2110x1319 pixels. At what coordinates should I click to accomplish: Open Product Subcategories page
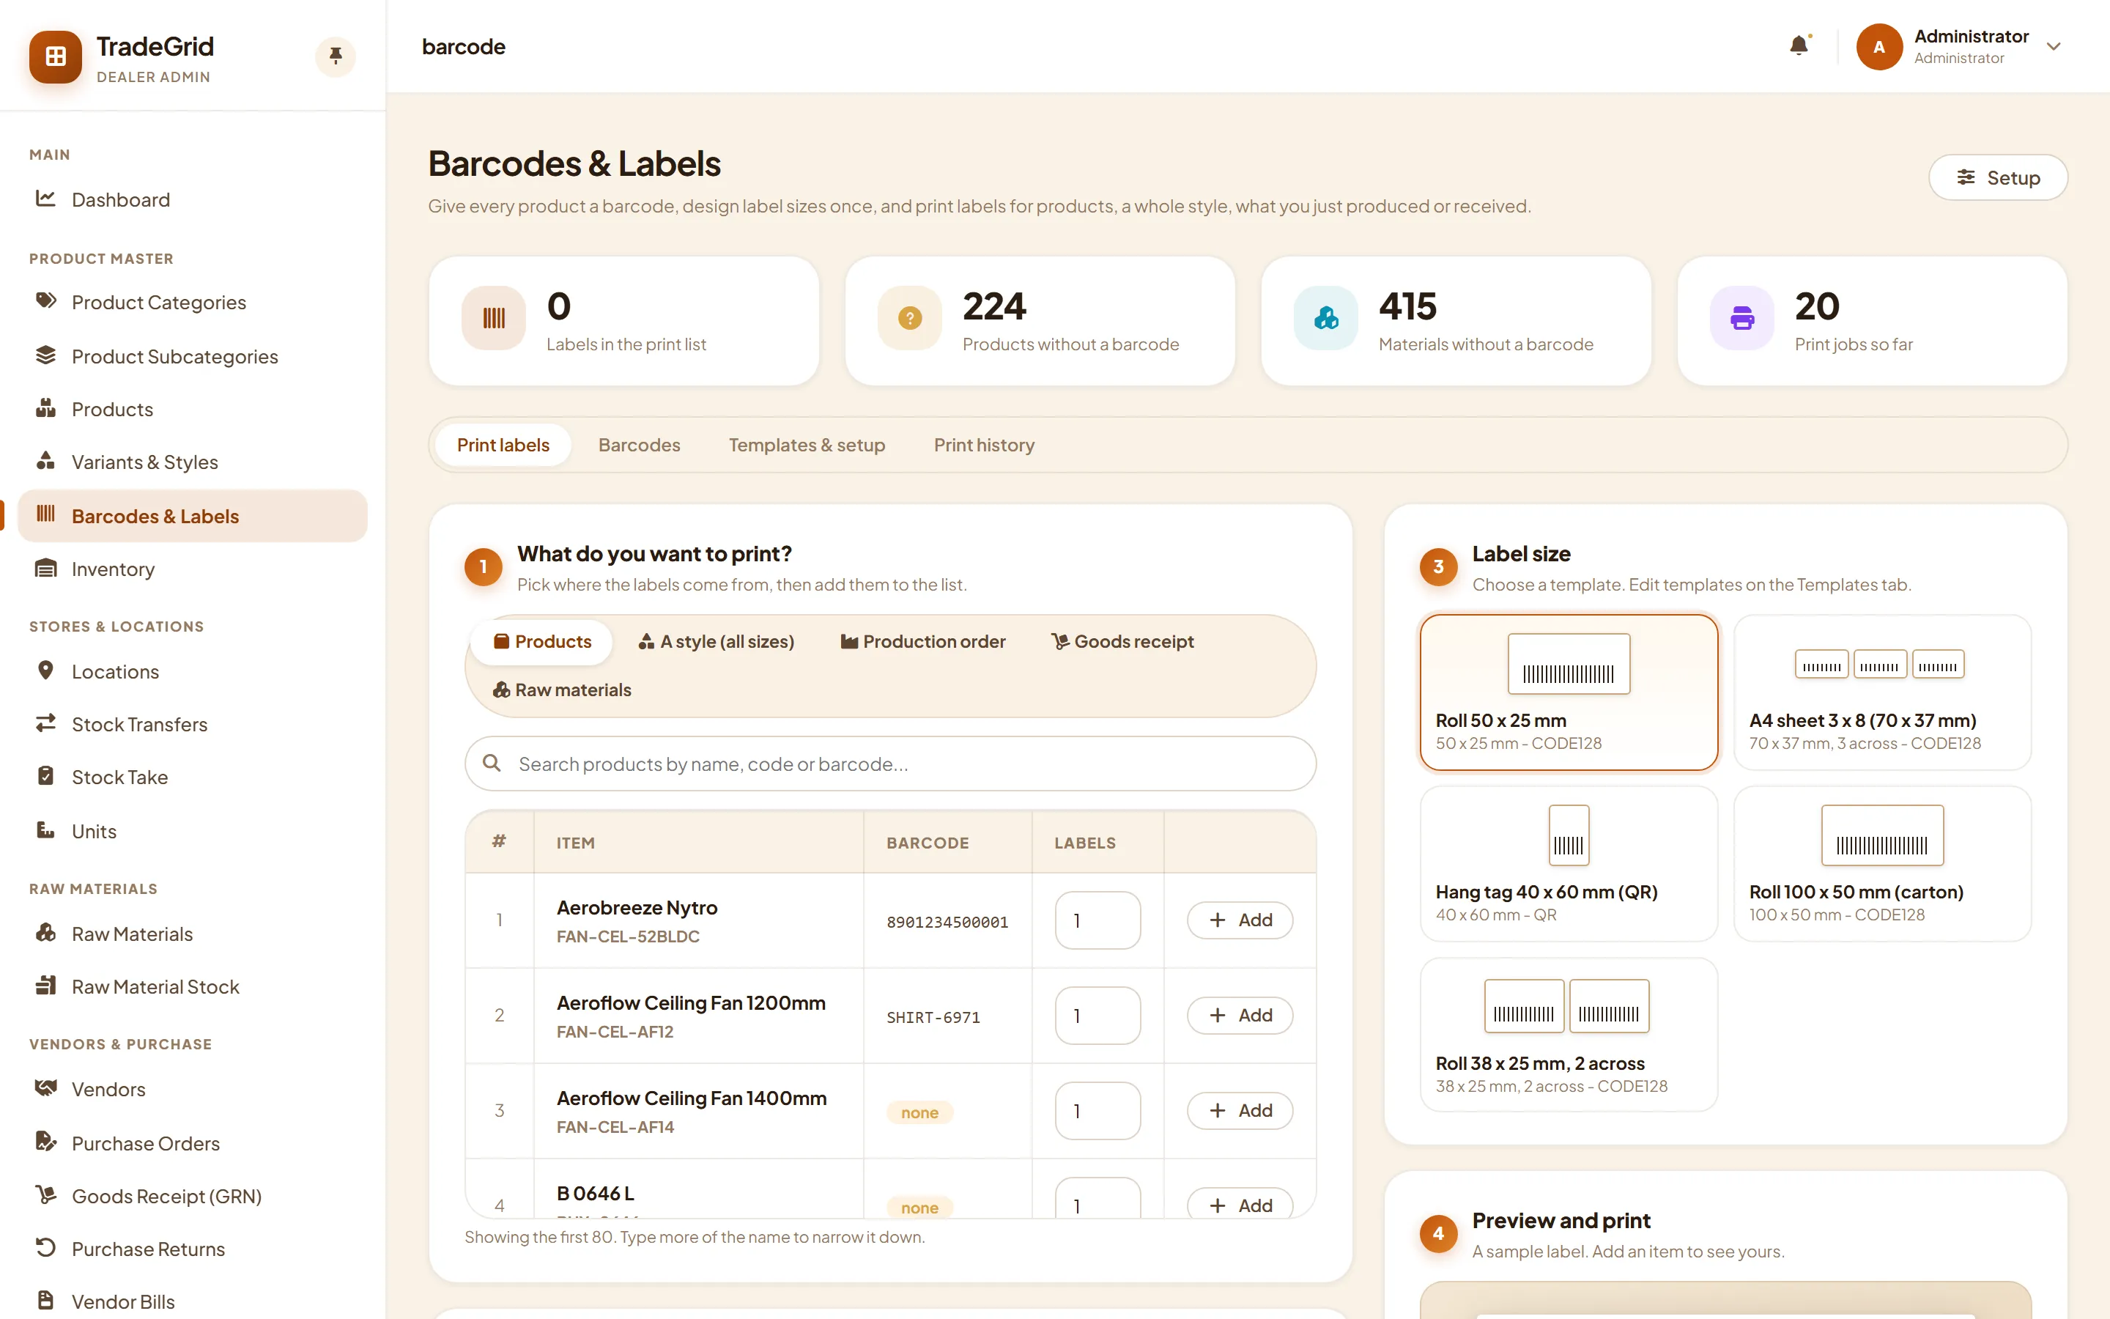pos(192,356)
